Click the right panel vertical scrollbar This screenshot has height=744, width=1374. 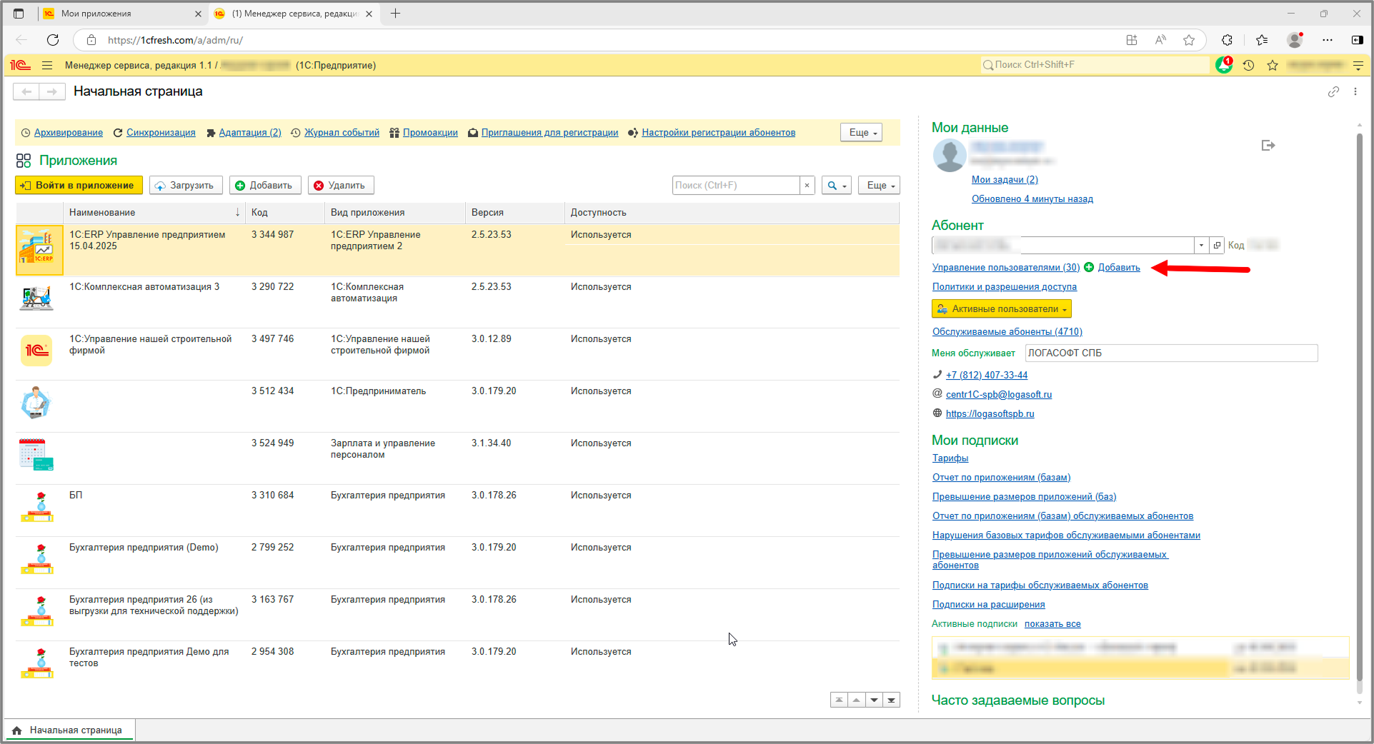point(1360,407)
